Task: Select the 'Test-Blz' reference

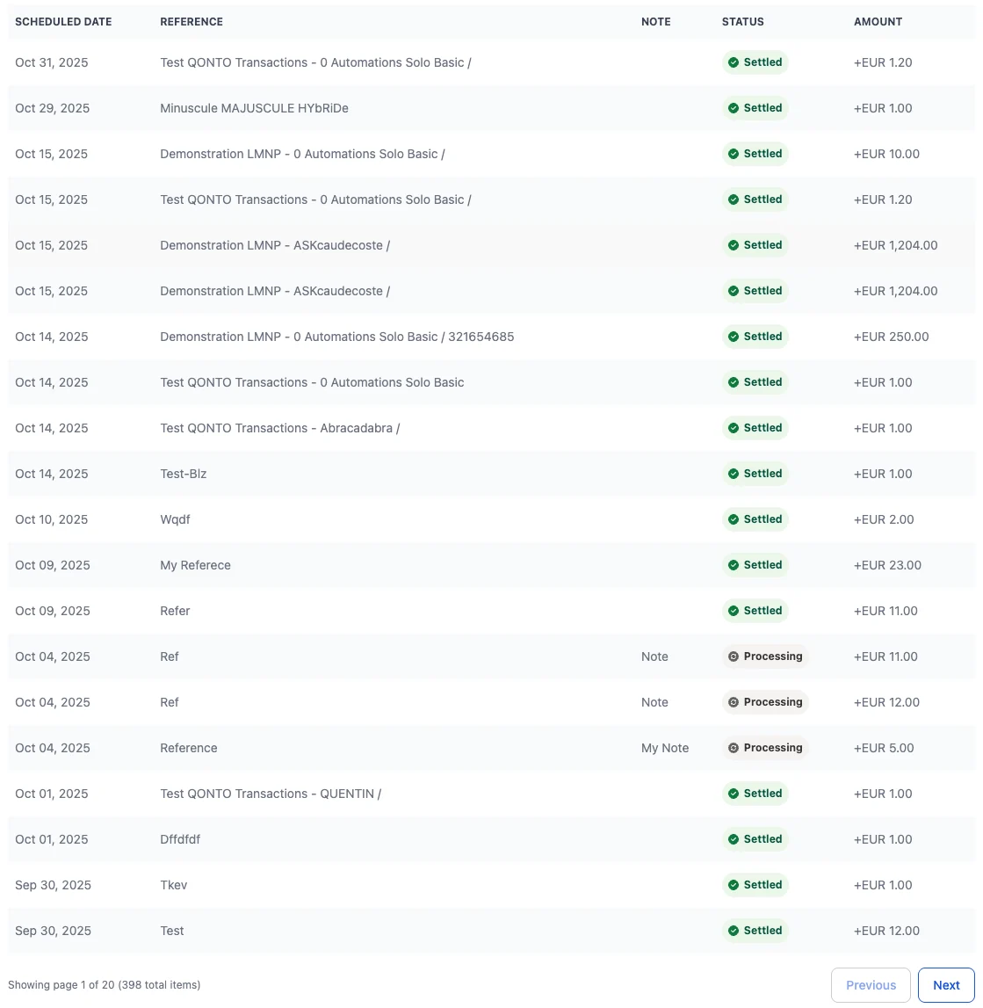Action: pyautogui.click(x=183, y=474)
